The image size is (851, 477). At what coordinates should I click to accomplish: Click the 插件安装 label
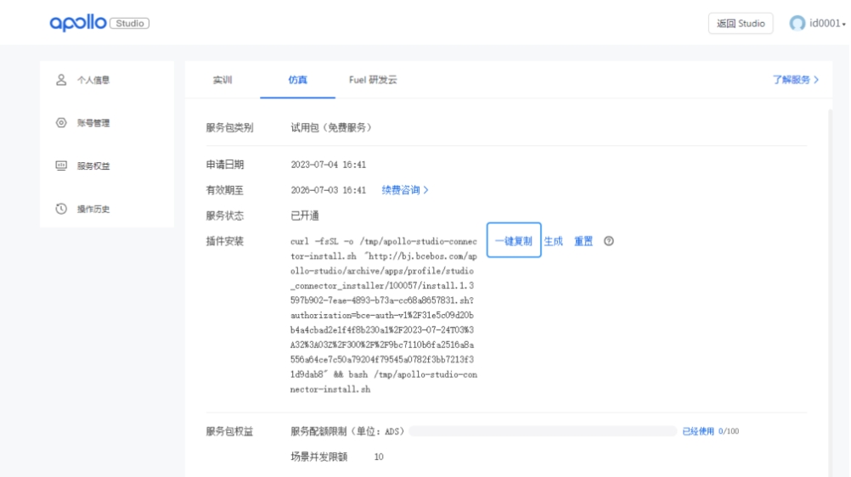tap(225, 241)
